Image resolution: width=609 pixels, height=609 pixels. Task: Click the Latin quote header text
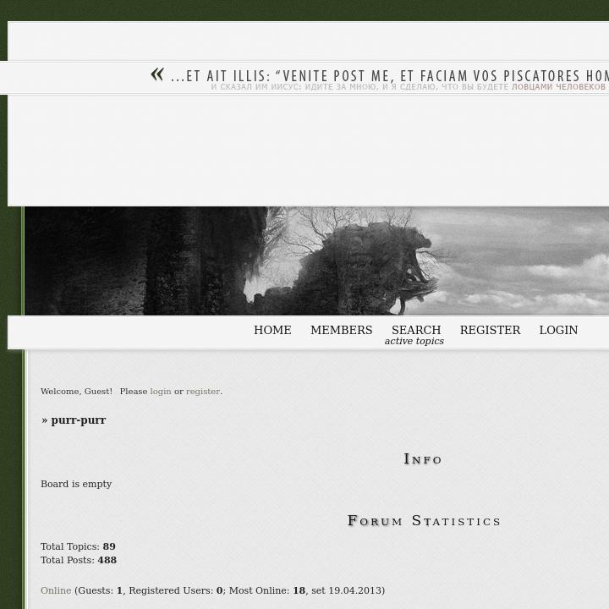point(389,76)
